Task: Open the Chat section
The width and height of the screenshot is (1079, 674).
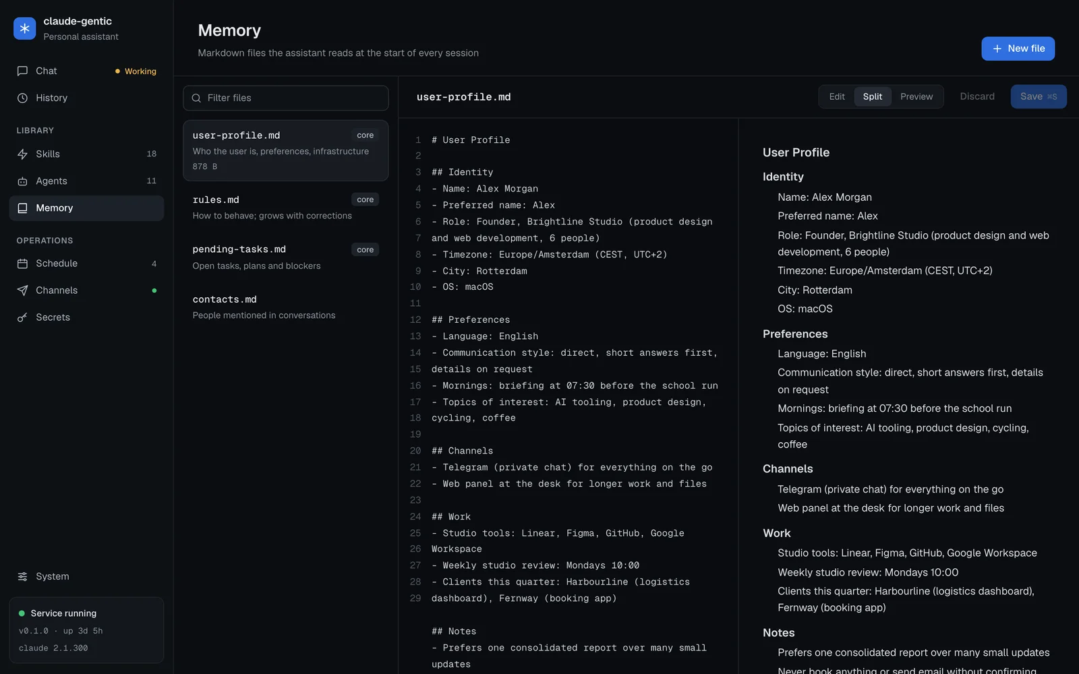Action: [86, 71]
